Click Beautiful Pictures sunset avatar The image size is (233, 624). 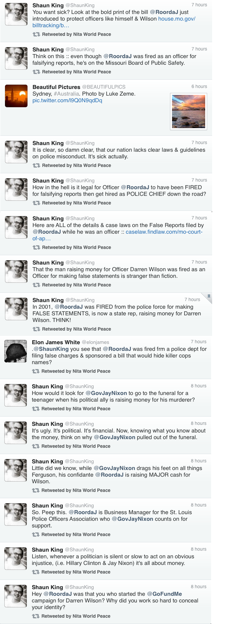(x=16, y=96)
